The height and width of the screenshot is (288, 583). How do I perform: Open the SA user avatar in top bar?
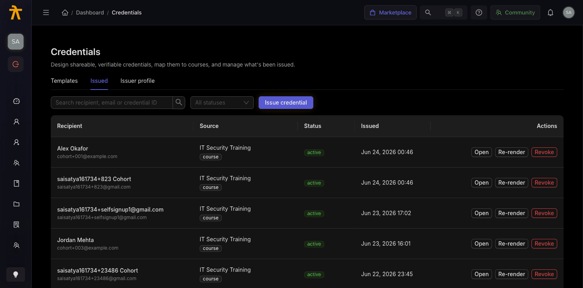tap(569, 13)
